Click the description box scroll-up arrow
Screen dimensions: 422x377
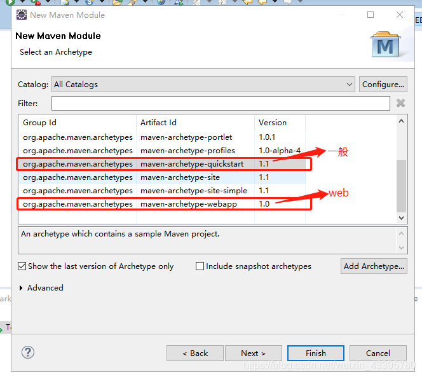coord(401,233)
